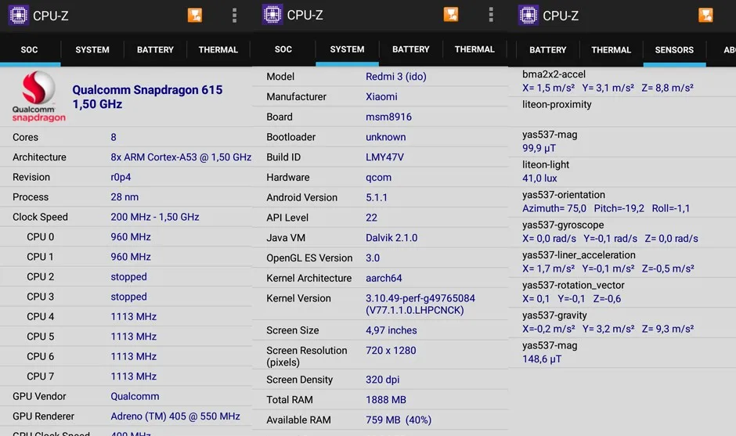Viewport: 736px width, 436px height.
Task: Click Bootloader value 'unknown'
Action: pos(386,137)
